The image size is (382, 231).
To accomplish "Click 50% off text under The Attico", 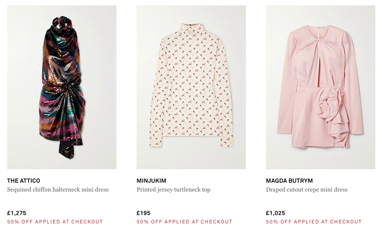I will click(x=55, y=222).
